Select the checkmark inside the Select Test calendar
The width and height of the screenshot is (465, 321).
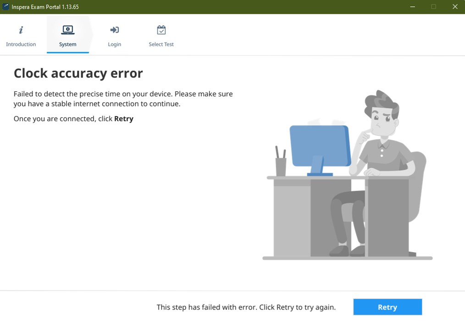click(x=161, y=30)
